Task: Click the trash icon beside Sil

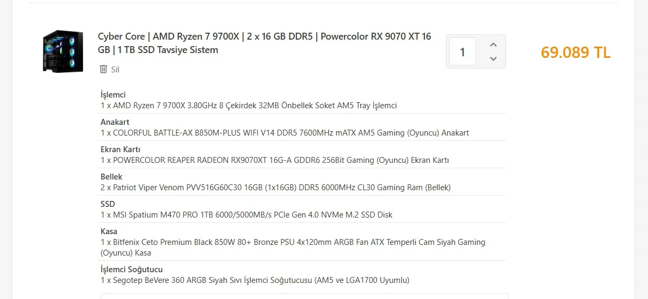Action: pyautogui.click(x=103, y=69)
